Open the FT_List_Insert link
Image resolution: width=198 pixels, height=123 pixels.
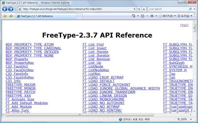95,48
